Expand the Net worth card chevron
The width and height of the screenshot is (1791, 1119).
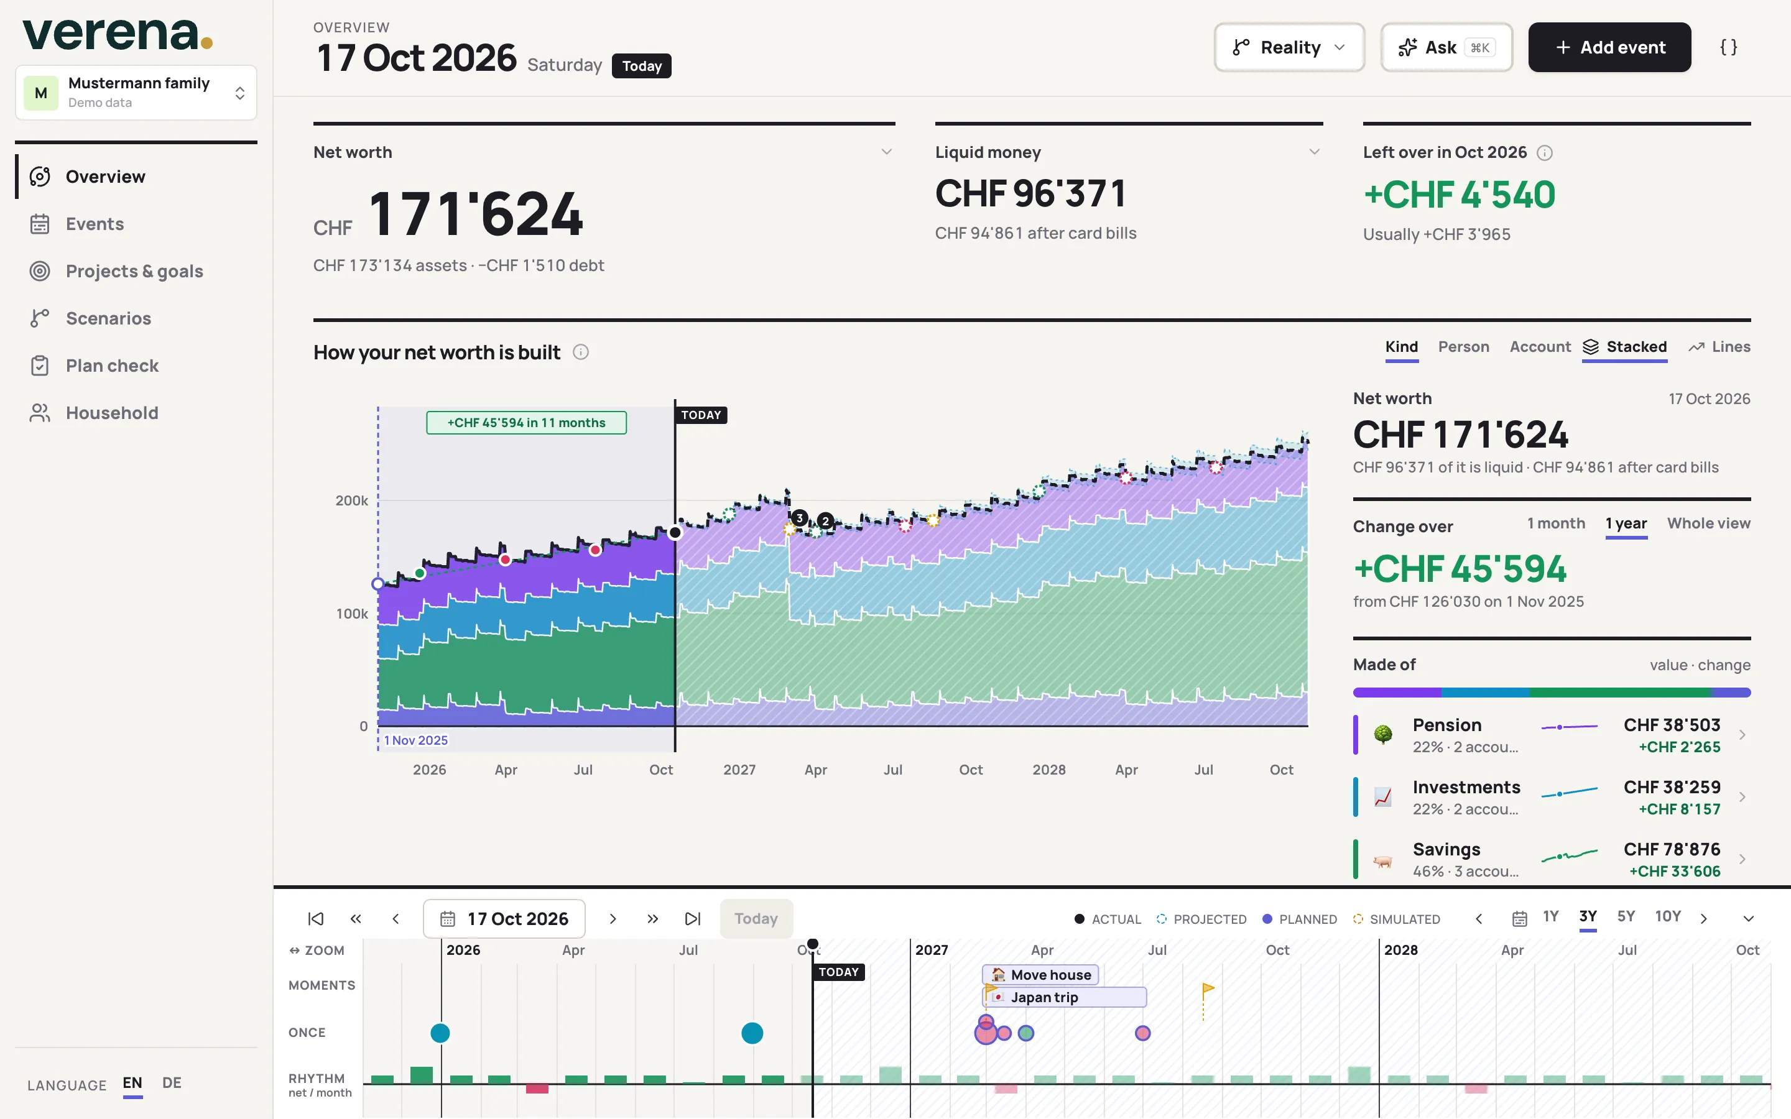click(x=886, y=152)
